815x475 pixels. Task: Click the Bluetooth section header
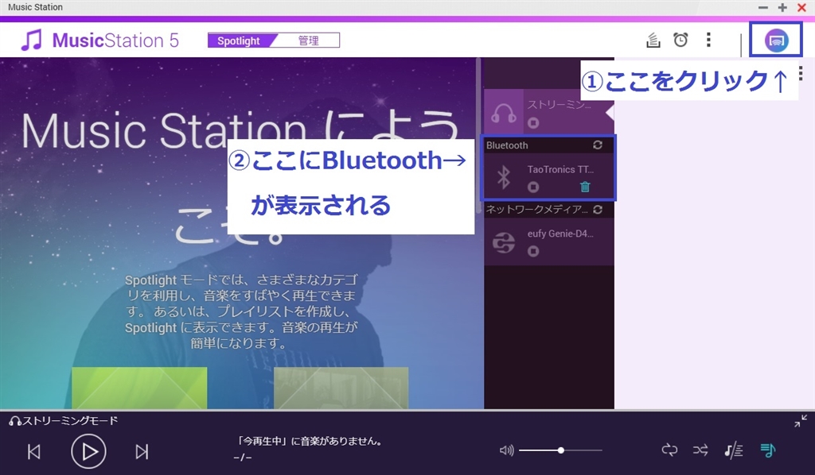coord(548,145)
